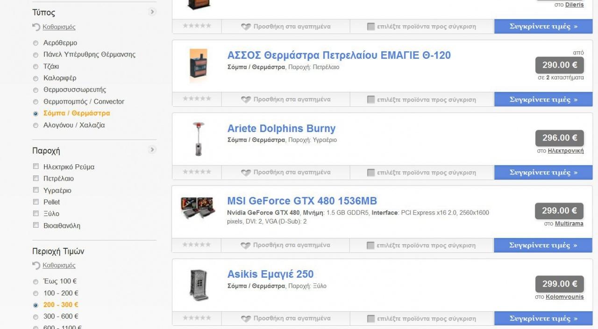Click the 299.00 € price badge for MSI GeForce
Viewport: 598px width, 329px height.
560,211
